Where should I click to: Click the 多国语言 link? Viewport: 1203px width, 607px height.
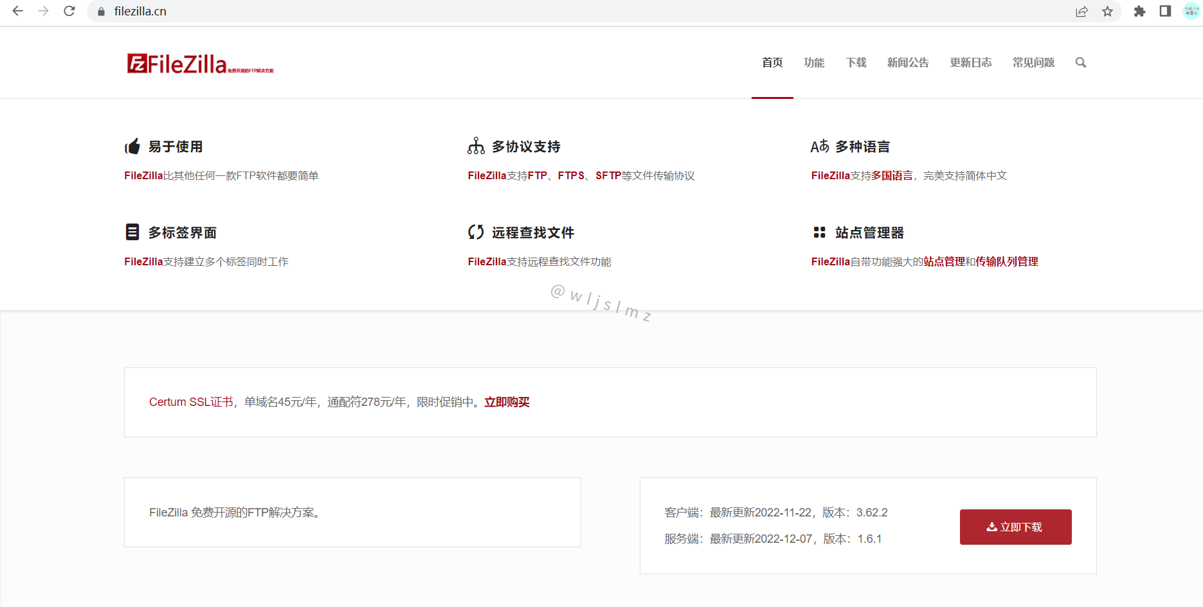(x=892, y=175)
